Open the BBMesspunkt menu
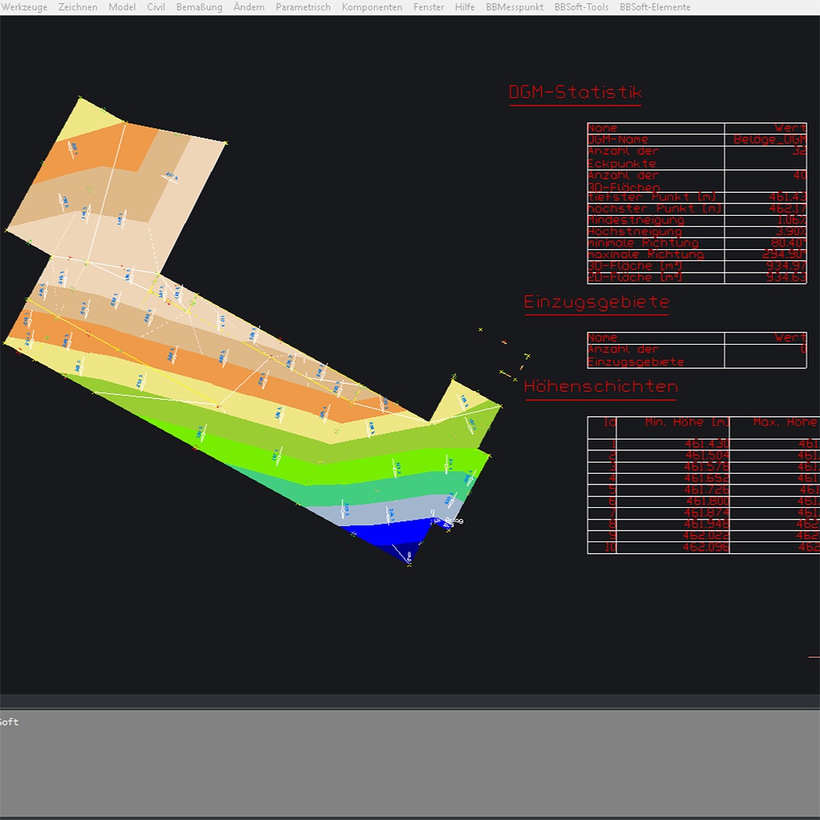This screenshot has width=820, height=820. click(x=515, y=7)
